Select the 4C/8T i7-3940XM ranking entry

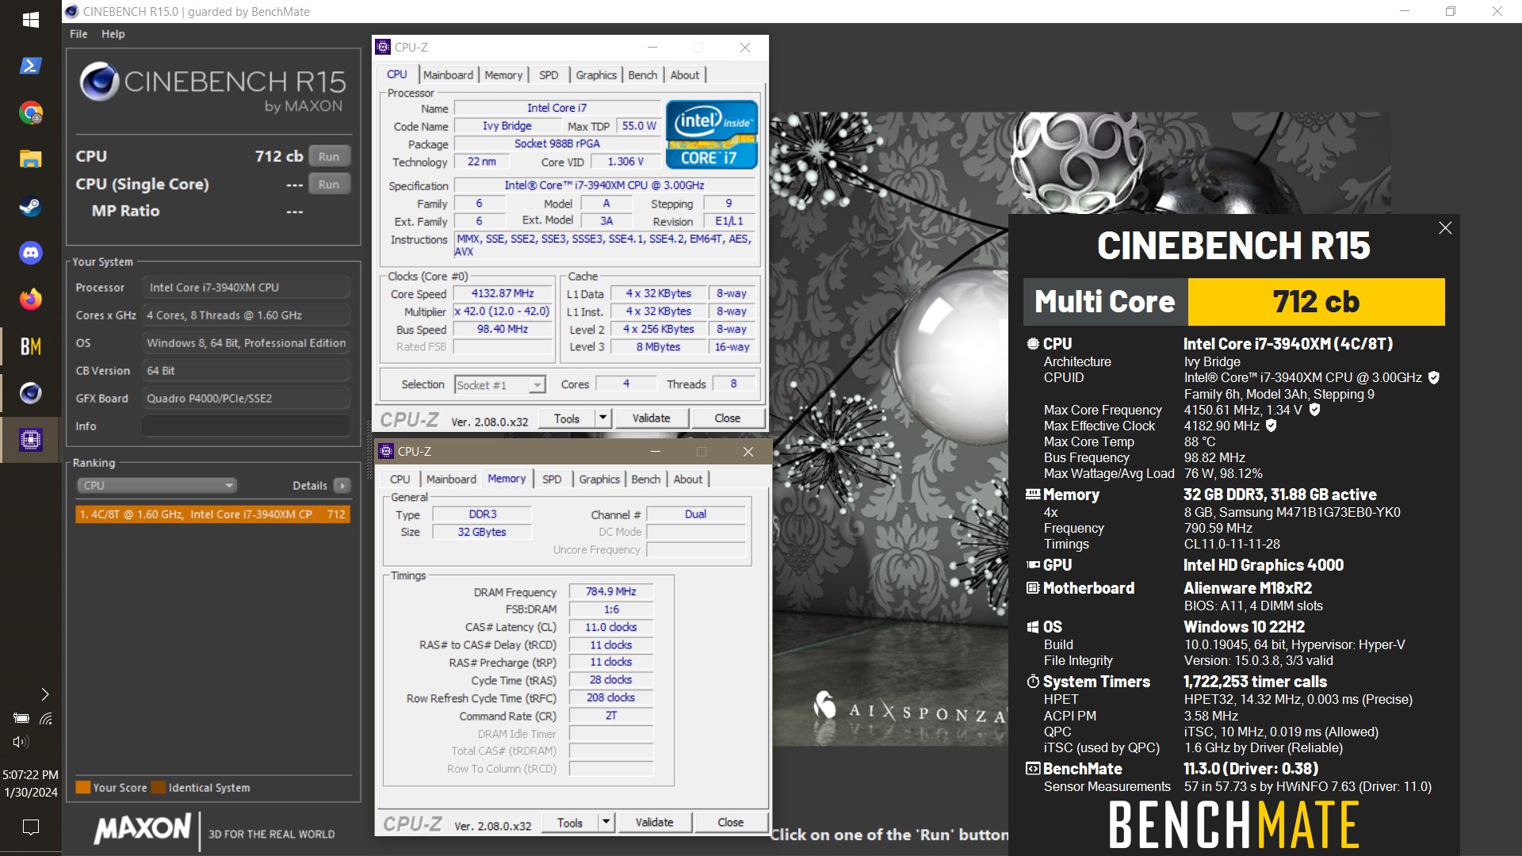(x=212, y=514)
